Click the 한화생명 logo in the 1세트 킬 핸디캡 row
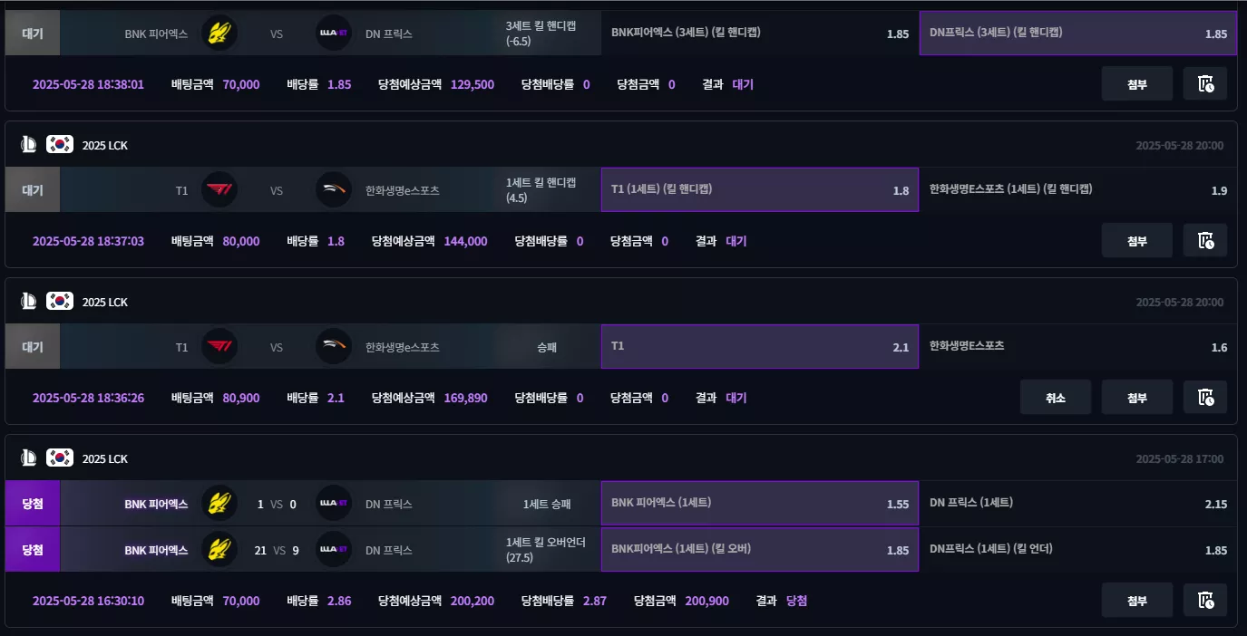Viewport: 1247px width, 636px height. click(x=333, y=190)
